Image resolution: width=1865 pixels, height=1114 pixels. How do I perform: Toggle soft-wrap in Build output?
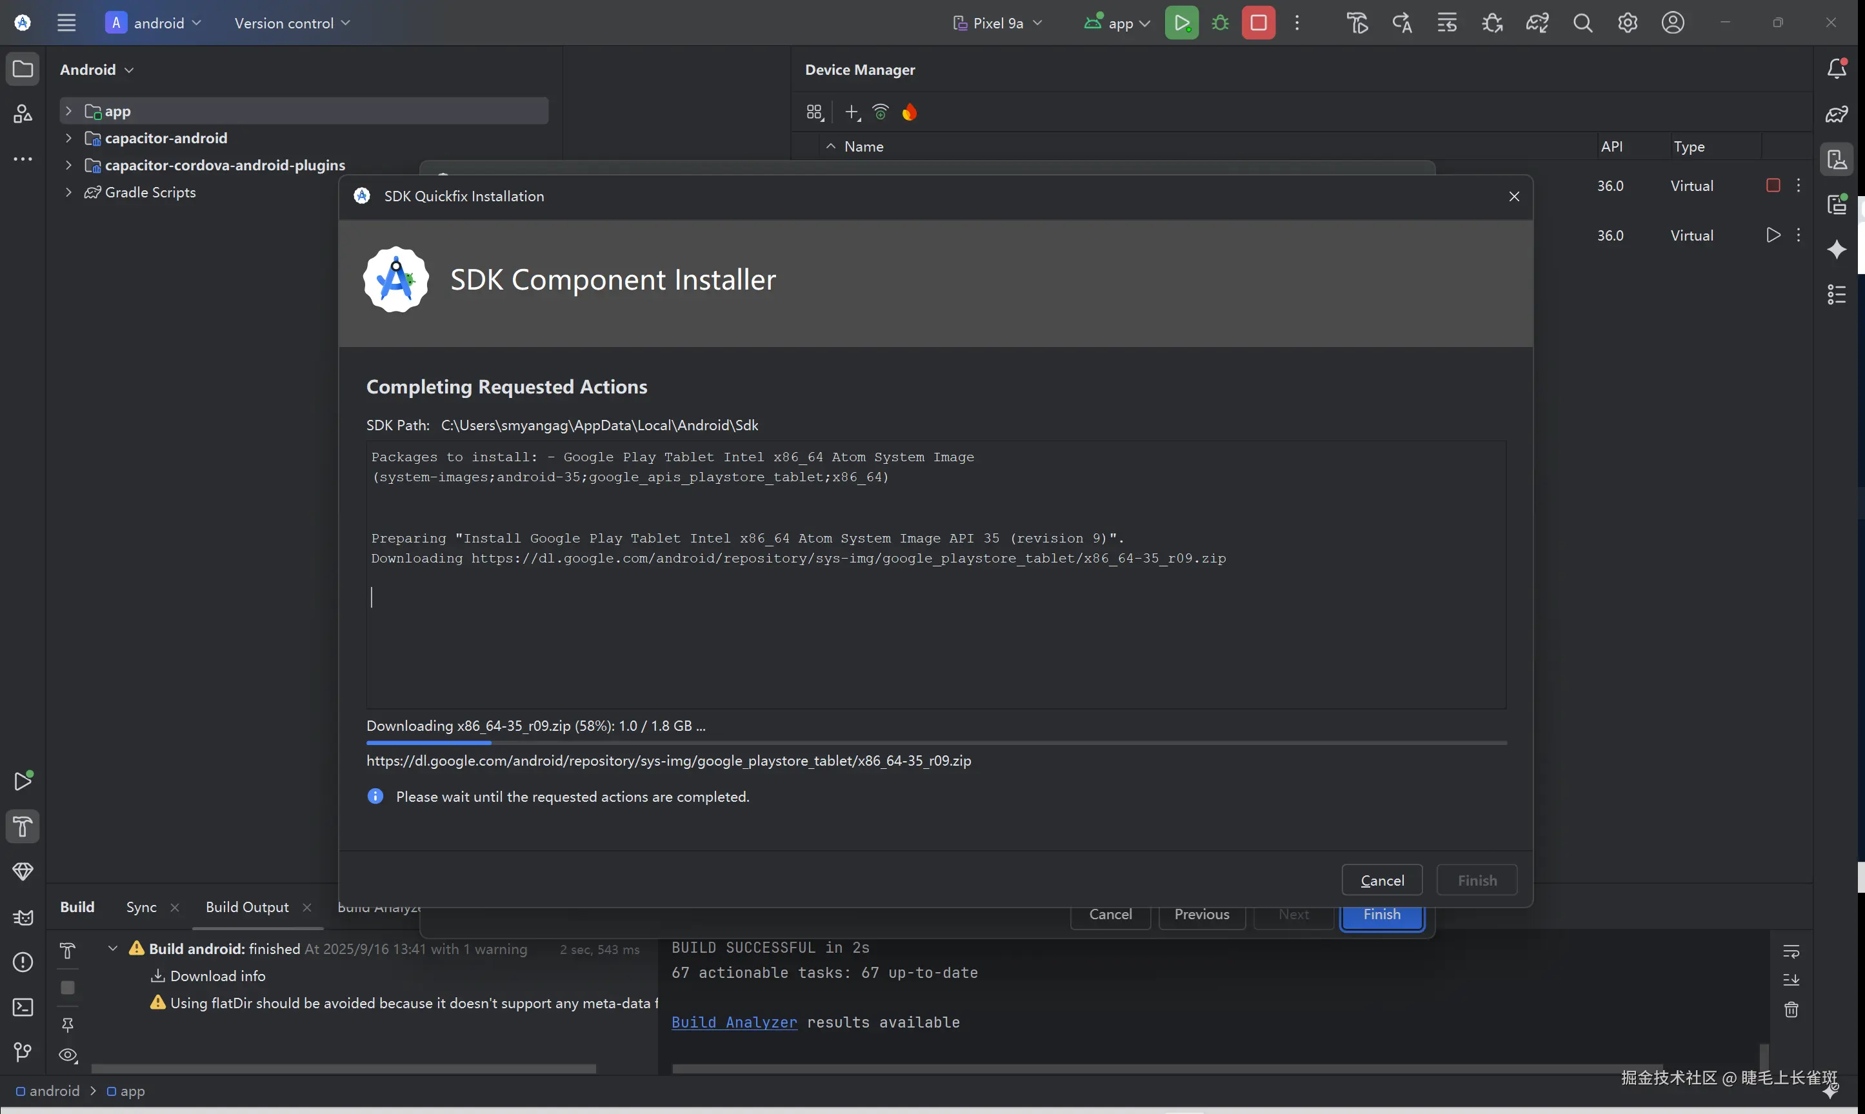pyautogui.click(x=1791, y=952)
